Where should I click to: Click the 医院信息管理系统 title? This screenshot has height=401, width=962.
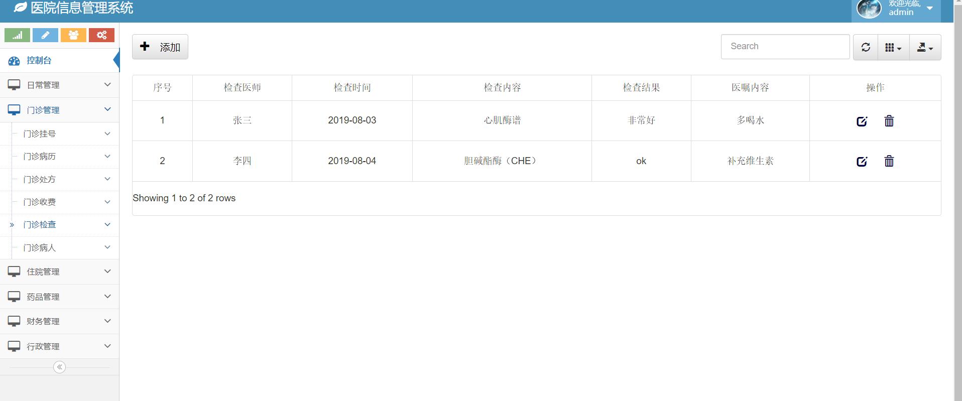[82, 8]
